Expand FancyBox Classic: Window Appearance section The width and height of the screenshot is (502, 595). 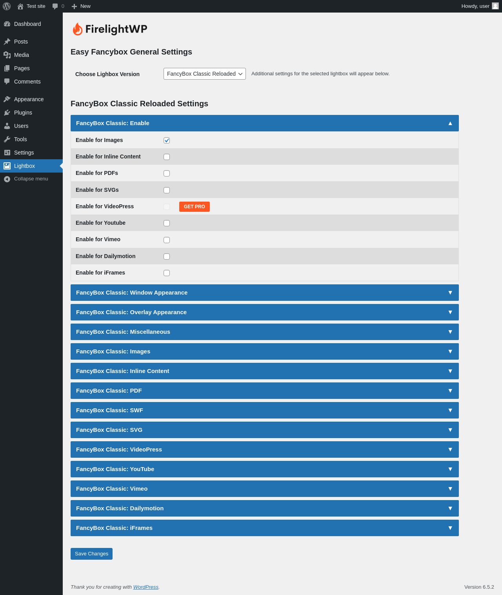[x=265, y=293]
